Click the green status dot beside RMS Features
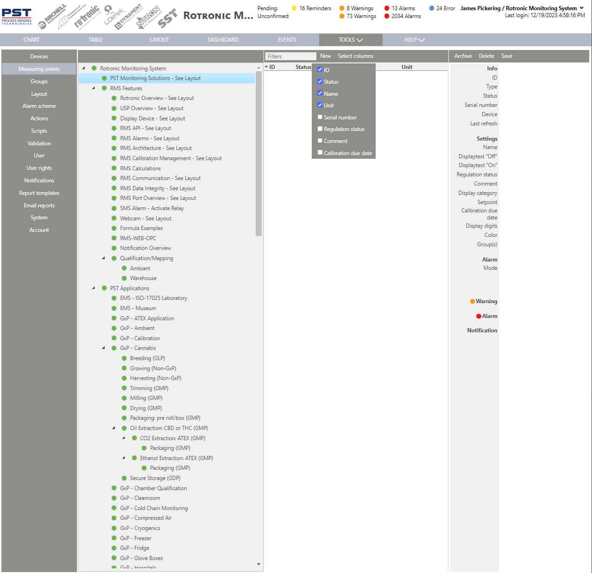The height and width of the screenshot is (573, 592). pyautogui.click(x=104, y=88)
